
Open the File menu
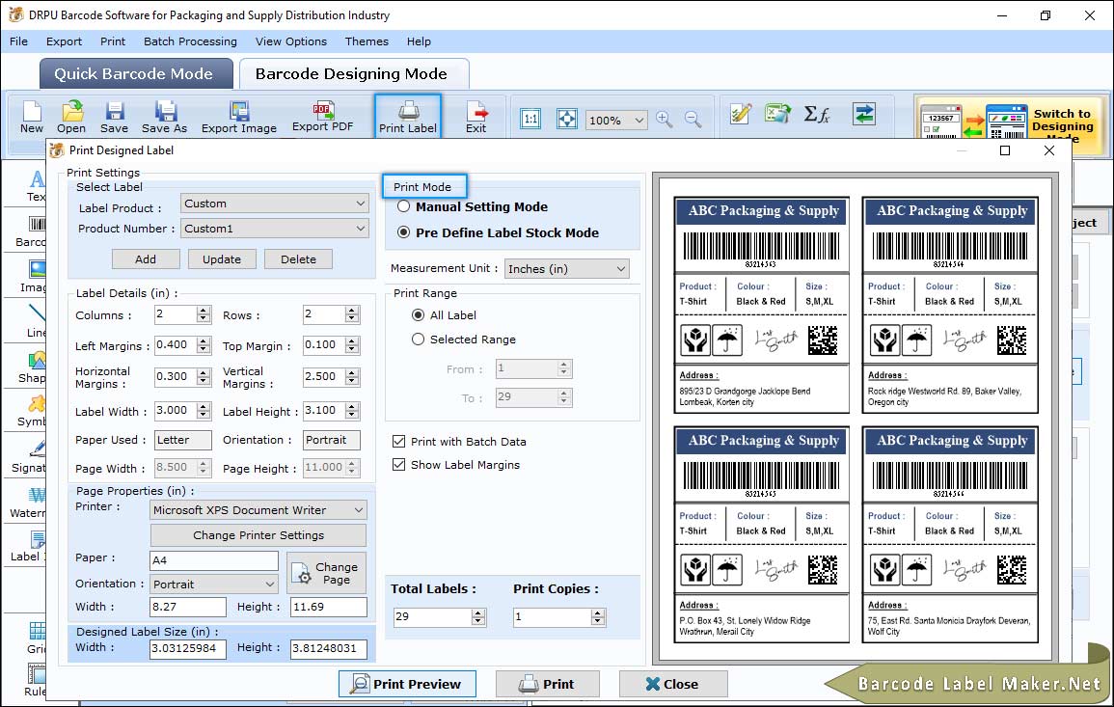18,41
